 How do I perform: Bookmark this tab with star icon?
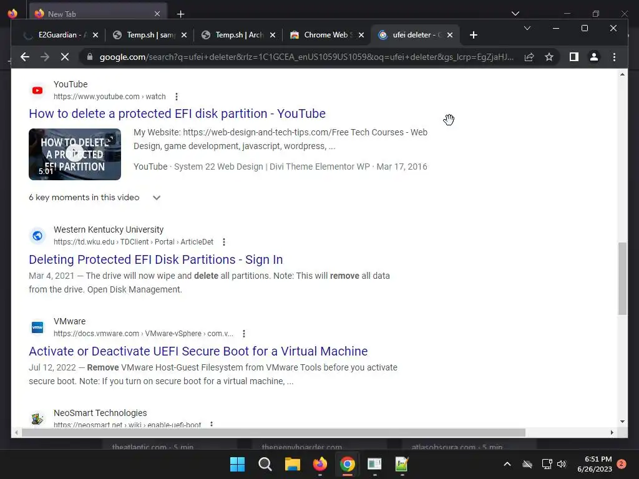pyautogui.click(x=549, y=57)
